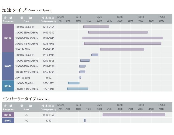Click the capacity bar for 1218-2454 row
Image resolution: width=174 pixels, height=135 pixels.
pos(96,27)
